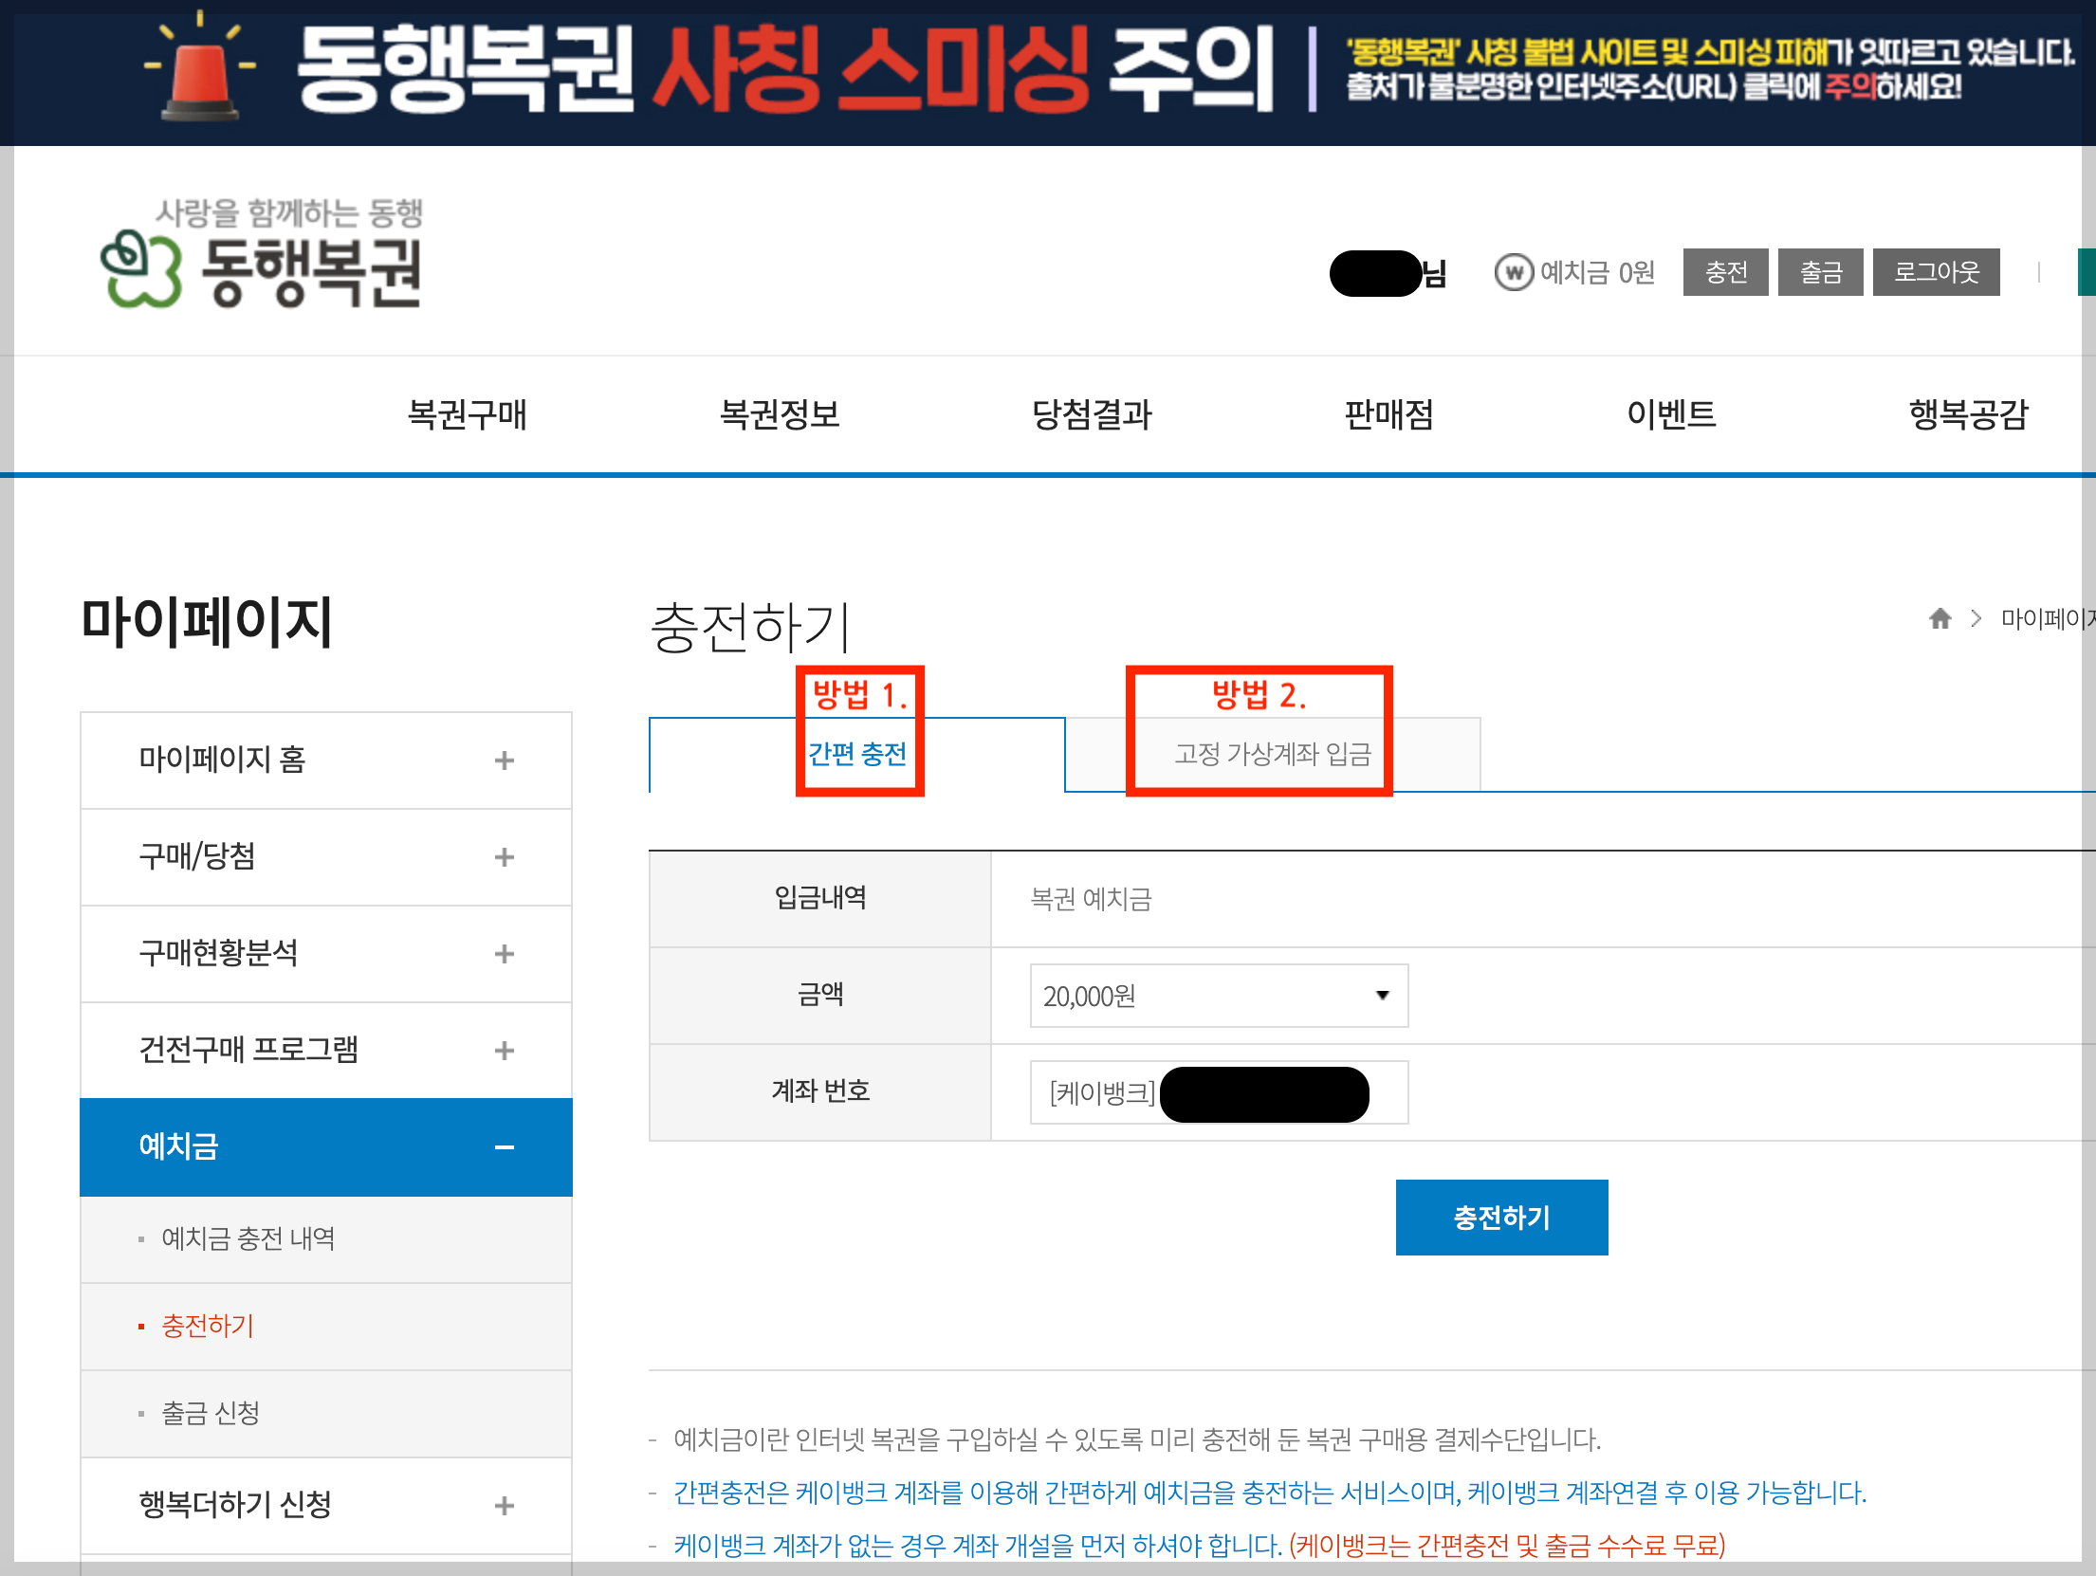Switch to 고정 가상계좌 입금 tab
2096x1576 pixels.
coord(1272,754)
